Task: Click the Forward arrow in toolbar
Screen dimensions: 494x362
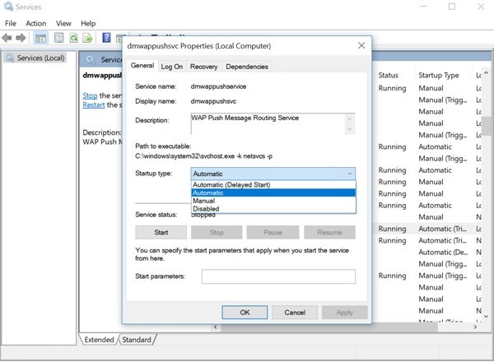Action: tap(22, 38)
